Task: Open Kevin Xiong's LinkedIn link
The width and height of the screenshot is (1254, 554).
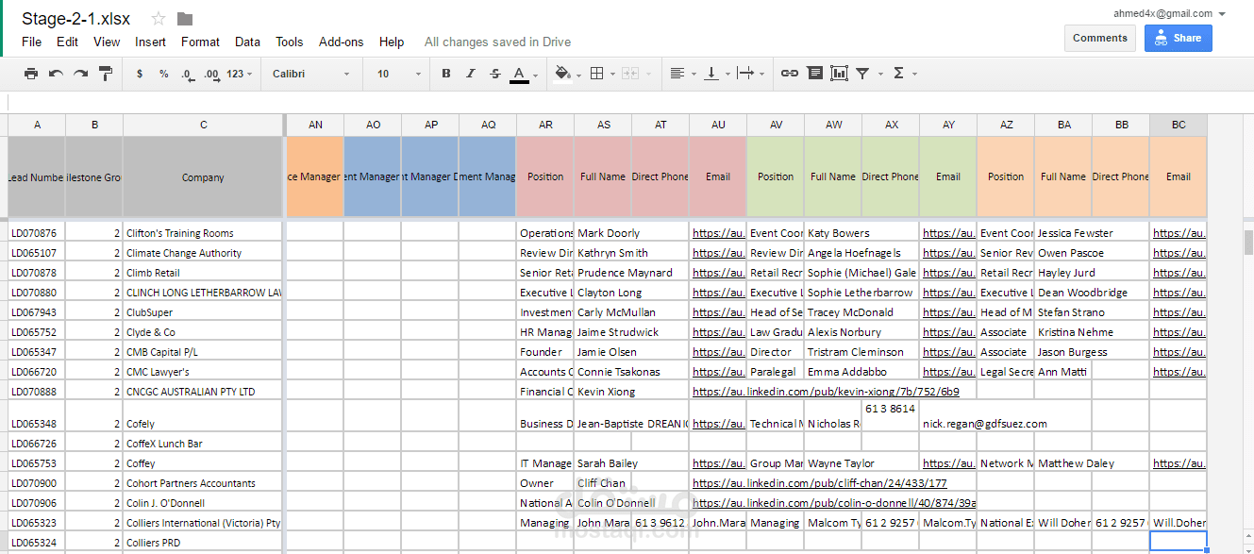Action: click(x=826, y=392)
